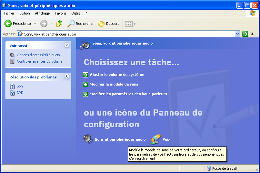Screen dimensions: 260x173
Task: Open the forward history dropdown arrow
Action: point(51,24)
